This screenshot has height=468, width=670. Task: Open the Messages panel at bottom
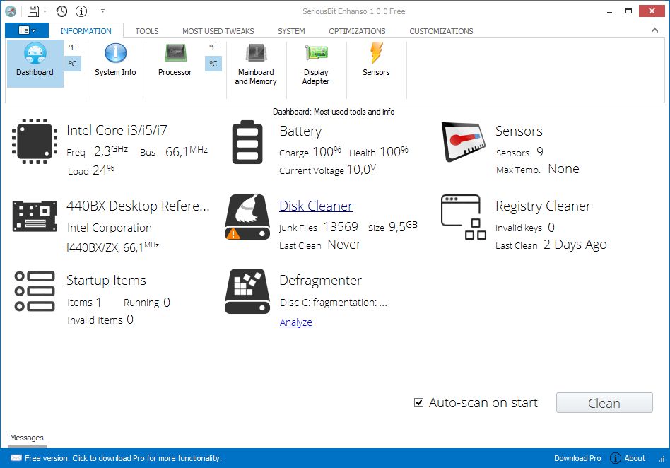click(x=27, y=437)
